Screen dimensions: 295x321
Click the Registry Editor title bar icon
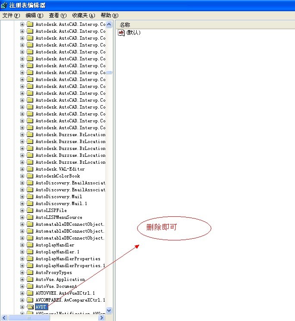pos(4,5)
